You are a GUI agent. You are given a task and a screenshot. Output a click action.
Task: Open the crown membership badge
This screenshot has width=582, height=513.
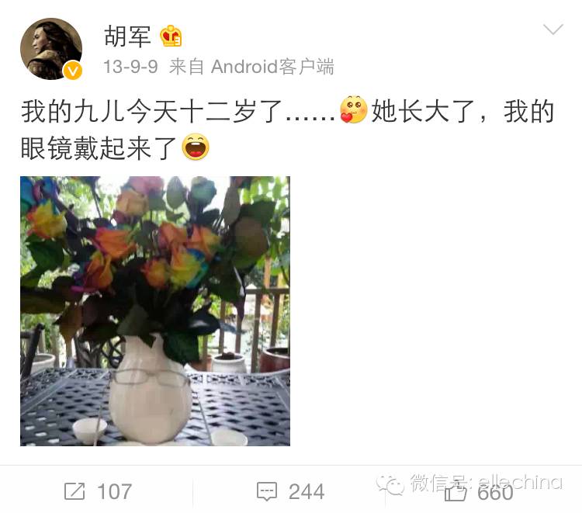pos(171,36)
